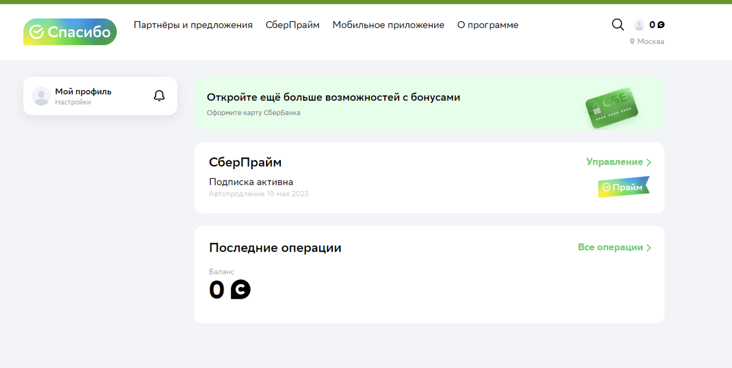The width and height of the screenshot is (732, 368).
Task: Open banner about bonus opportunities
Action: 429,103
